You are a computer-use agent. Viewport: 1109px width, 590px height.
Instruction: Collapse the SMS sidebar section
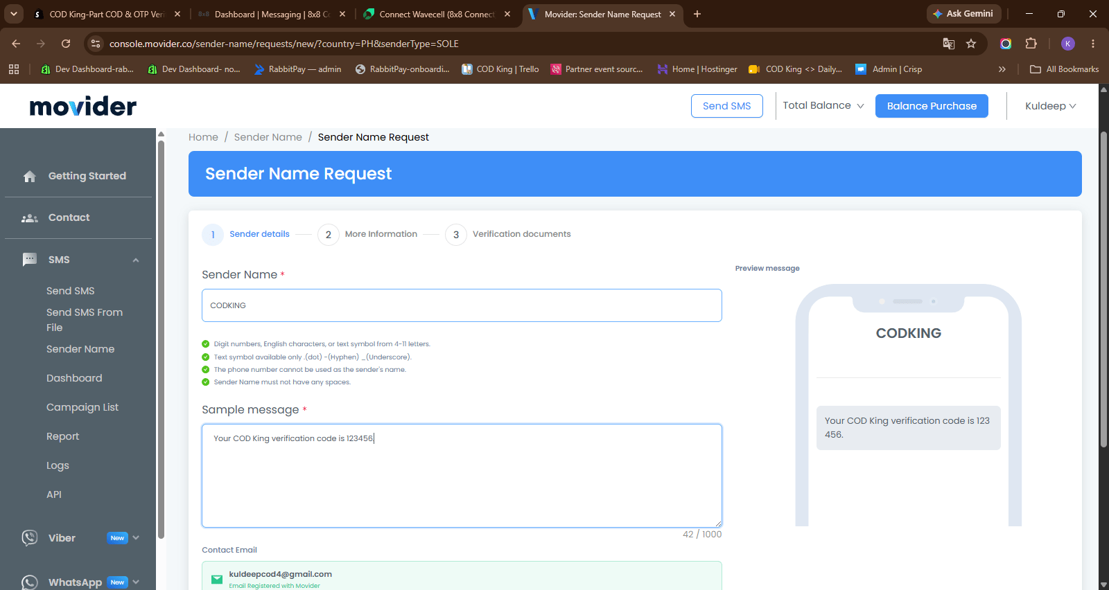click(x=136, y=260)
